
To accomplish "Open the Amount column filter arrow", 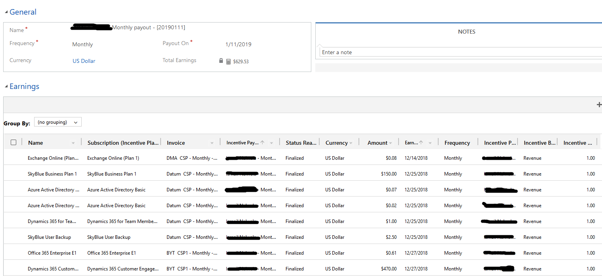I will (390, 143).
